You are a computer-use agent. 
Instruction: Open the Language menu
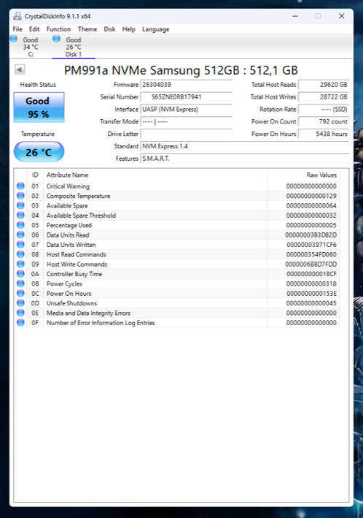(x=155, y=29)
